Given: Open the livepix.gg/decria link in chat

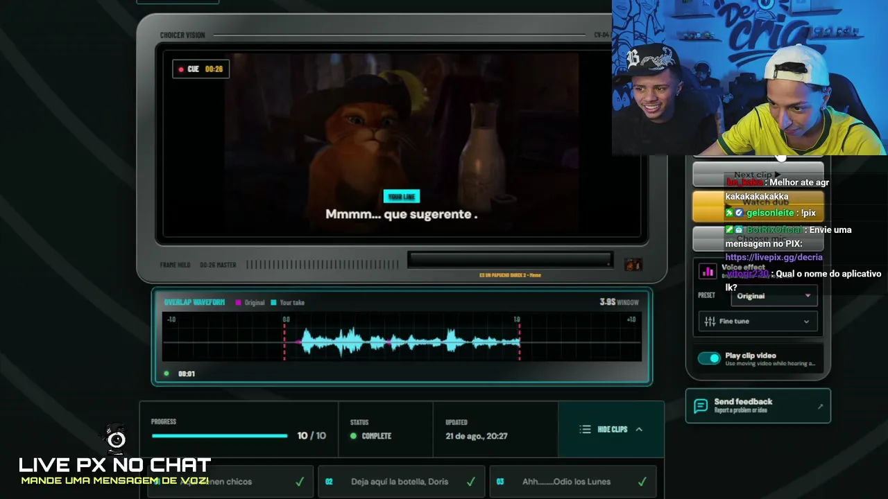Looking at the screenshot, I should tap(774, 257).
